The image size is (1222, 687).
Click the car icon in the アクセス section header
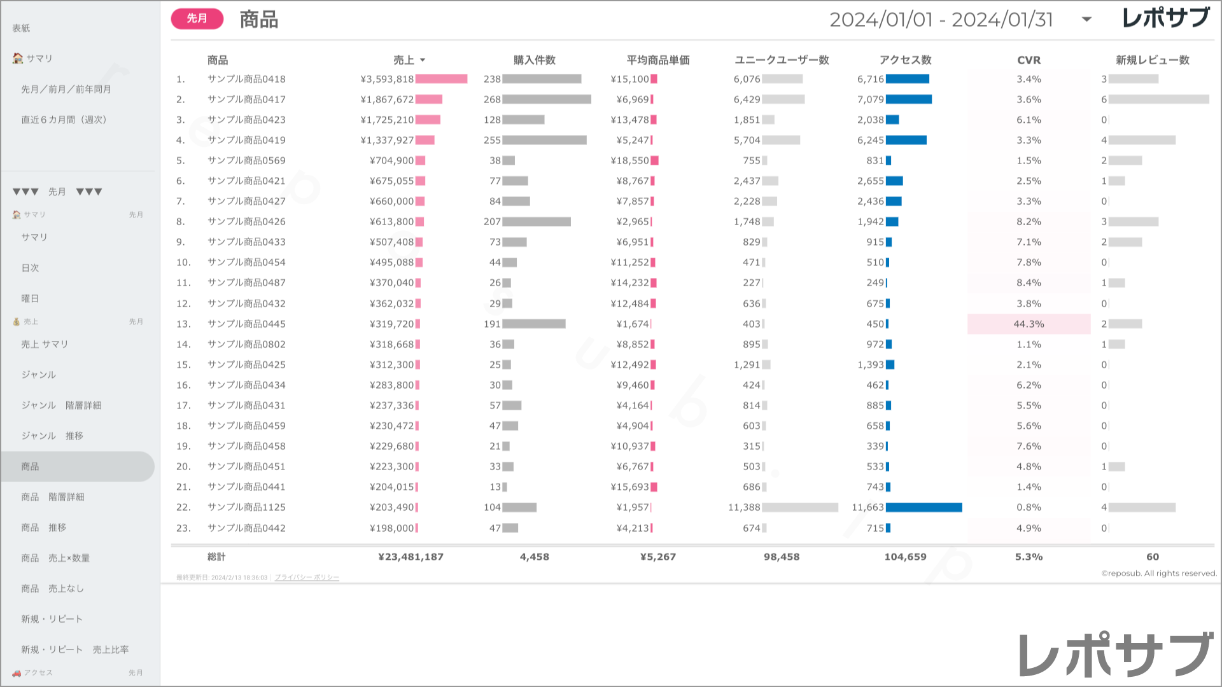coord(17,673)
